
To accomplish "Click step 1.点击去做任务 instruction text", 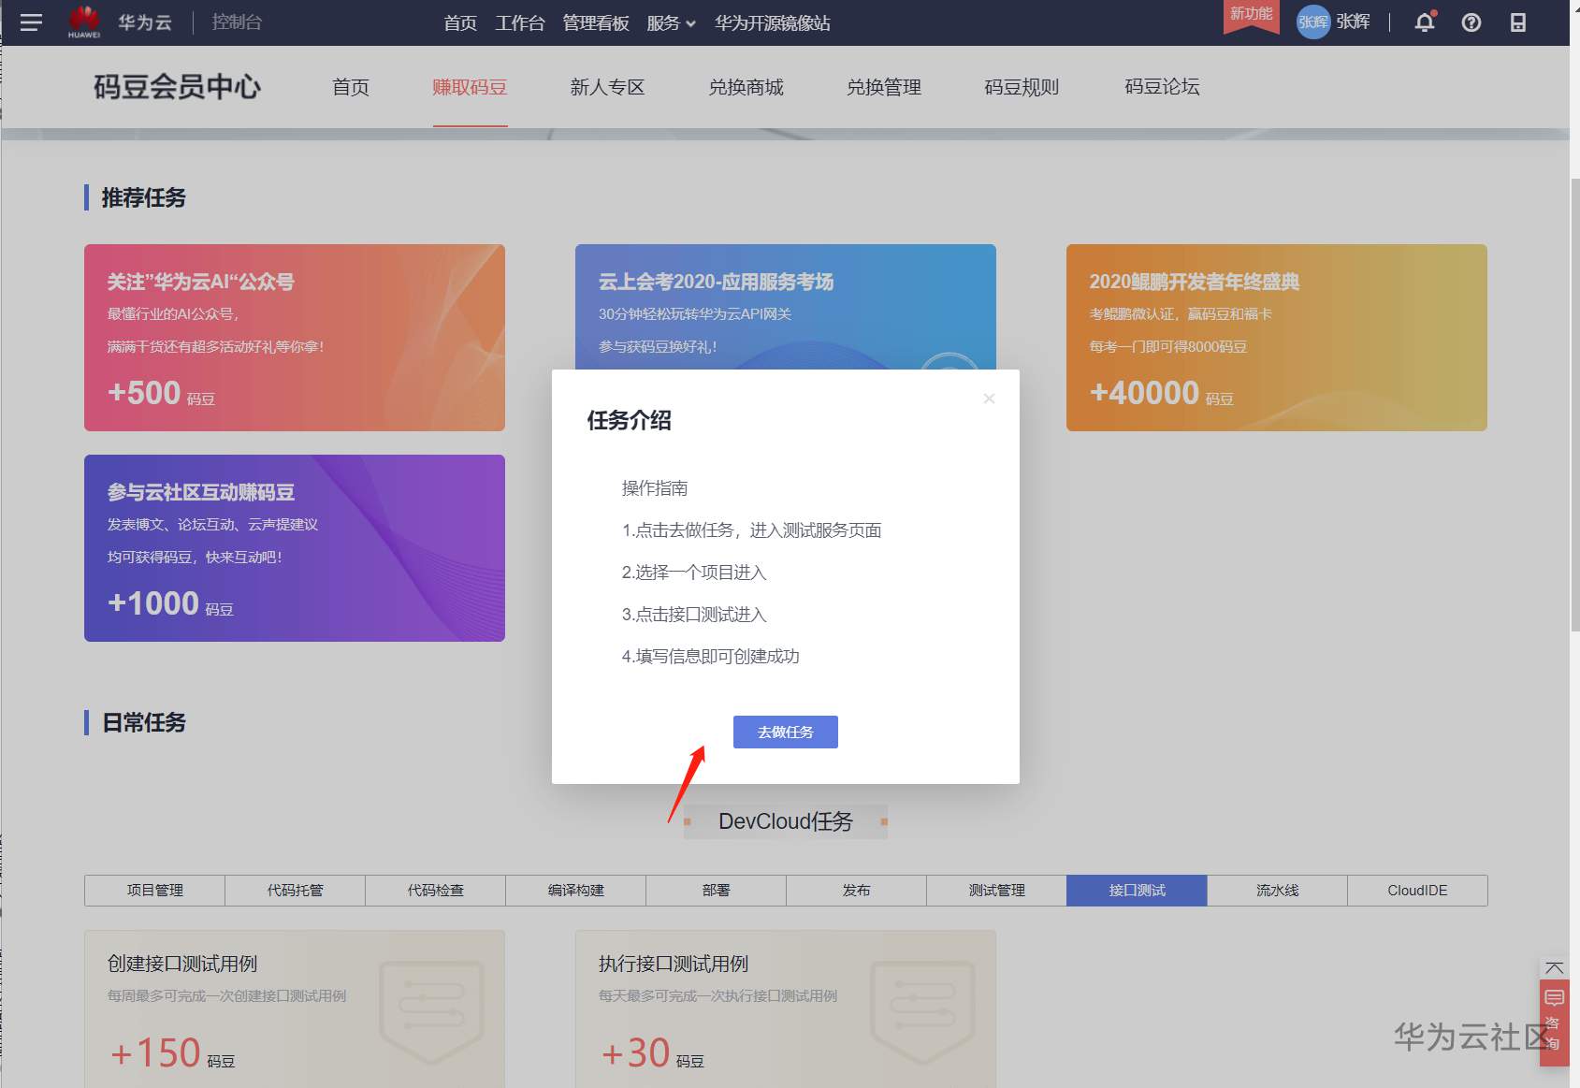I will 752,530.
